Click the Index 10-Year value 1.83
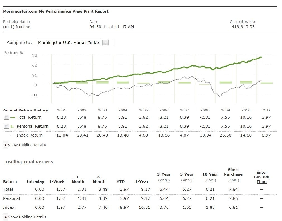The height and width of the screenshot is (221, 282). tap(210, 207)
